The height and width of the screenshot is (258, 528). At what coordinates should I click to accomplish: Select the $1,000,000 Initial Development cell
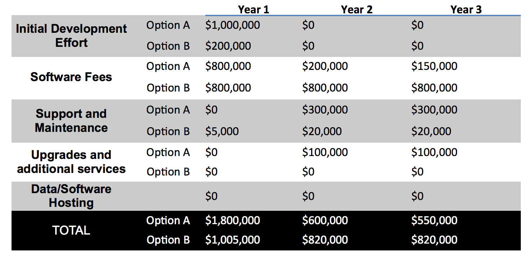[x=233, y=25]
